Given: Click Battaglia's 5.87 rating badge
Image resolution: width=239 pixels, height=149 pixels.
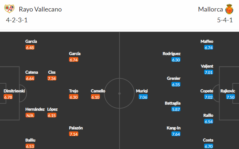Looking at the screenshot, I should tap(176, 109).
